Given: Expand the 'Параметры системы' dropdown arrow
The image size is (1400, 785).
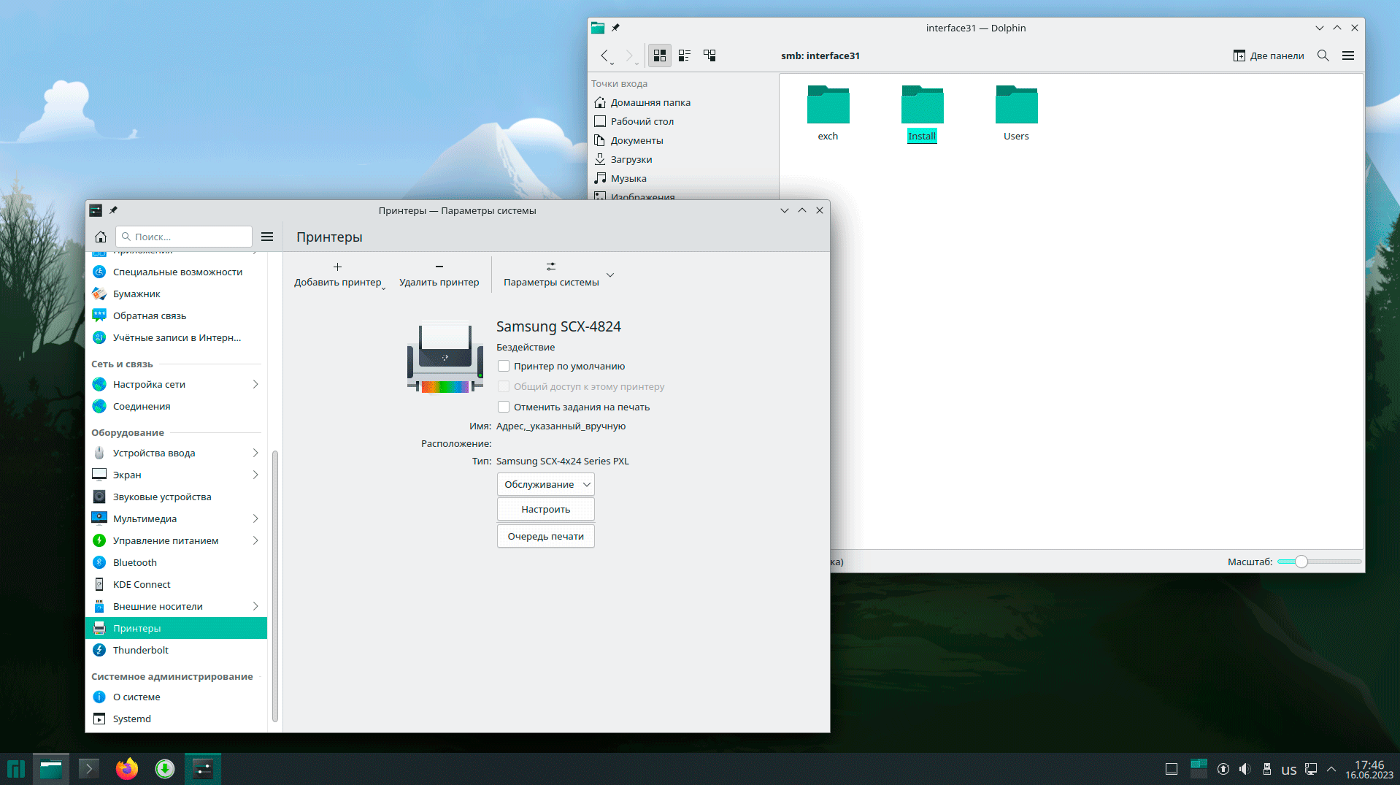Looking at the screenshot, I should [x=610, y=275].
